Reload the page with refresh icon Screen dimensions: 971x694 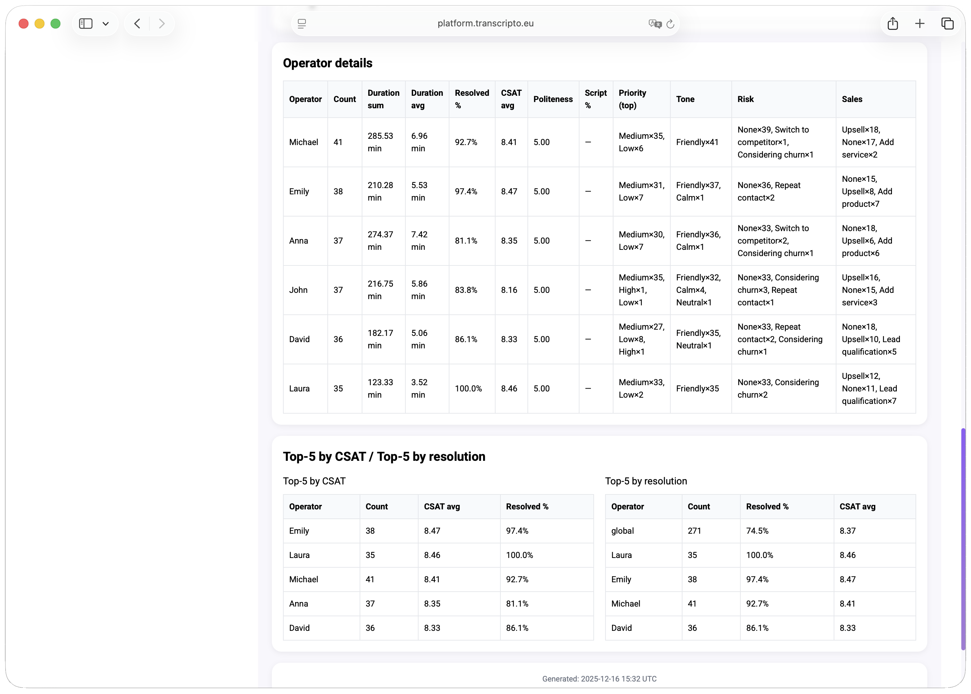670,24
